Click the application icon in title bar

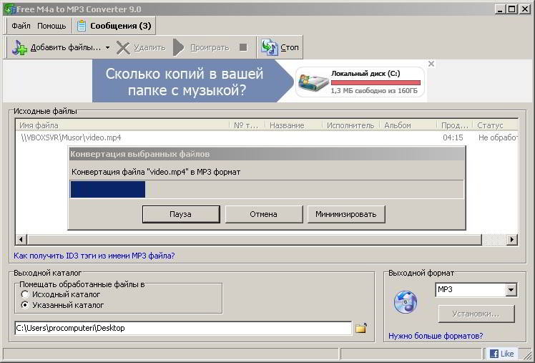[9, 9]
